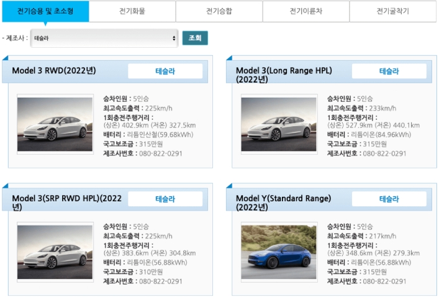Open the Model 3 Long Range HPL car image
The image size is (439, 297).
[279, 124]
